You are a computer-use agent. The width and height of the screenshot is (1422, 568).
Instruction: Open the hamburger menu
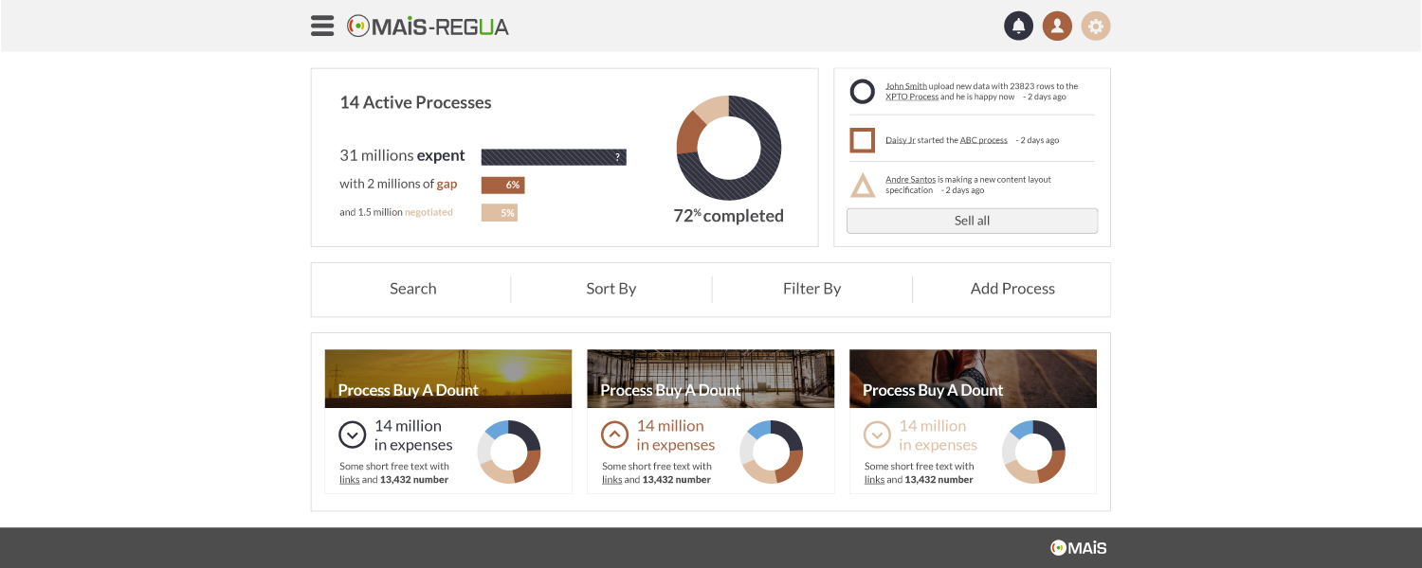click(322, 26)
